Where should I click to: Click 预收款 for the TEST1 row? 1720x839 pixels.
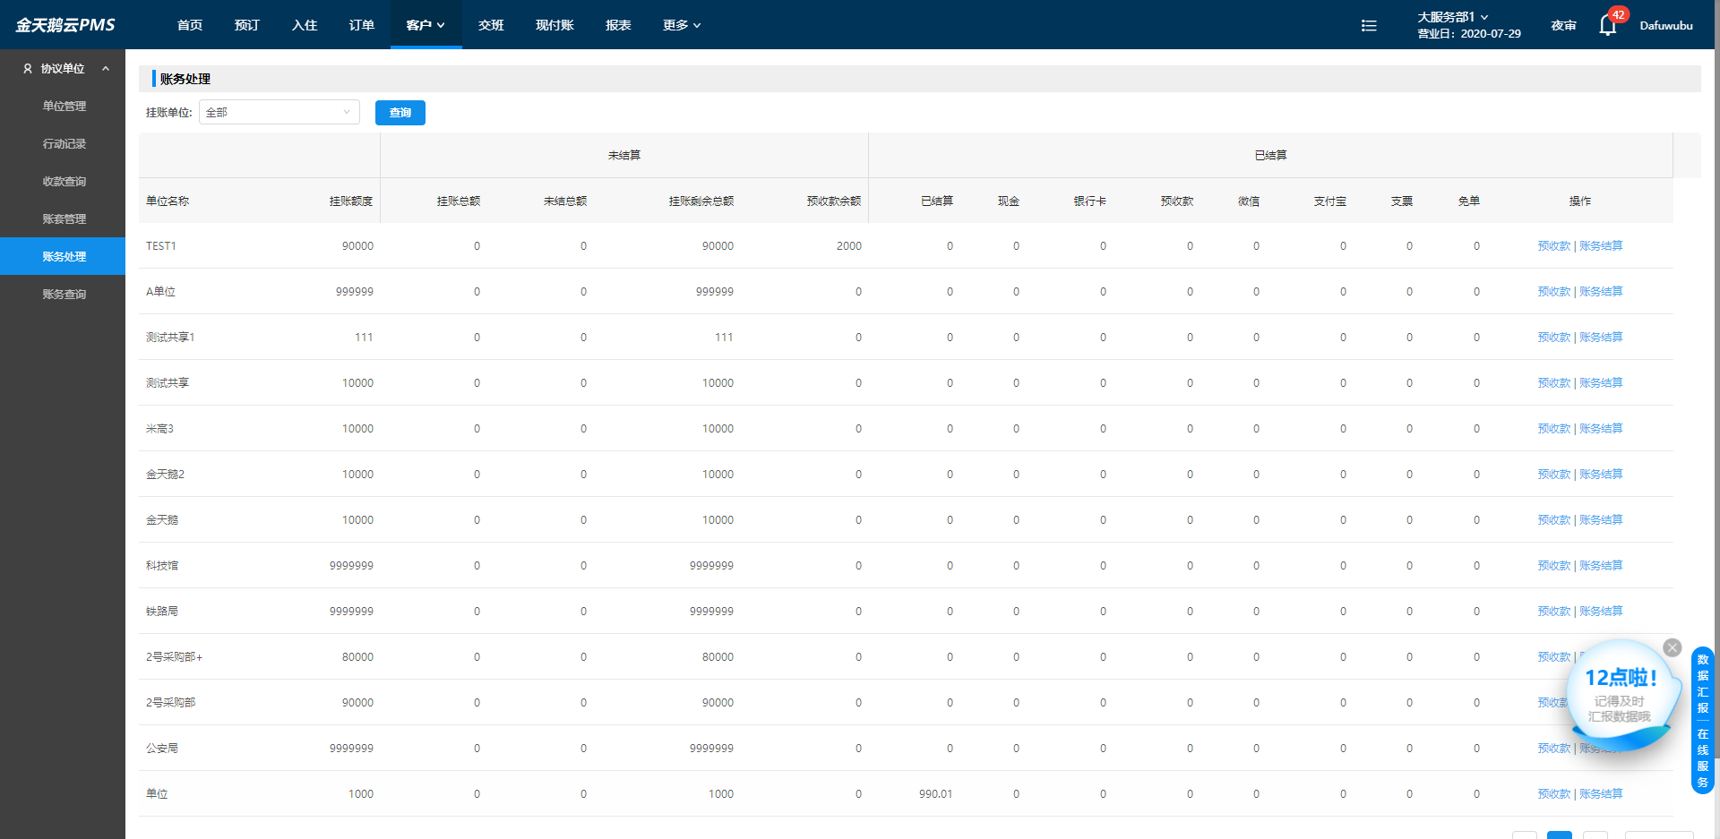tap(1554, 245)
